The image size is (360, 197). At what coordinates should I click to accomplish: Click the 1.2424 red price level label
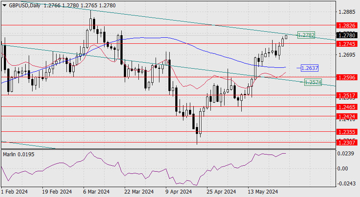pos(347,116)
